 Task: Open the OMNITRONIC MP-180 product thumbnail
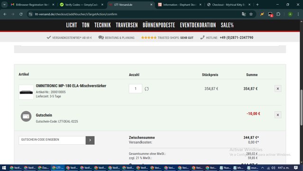[x=26, y=92]
